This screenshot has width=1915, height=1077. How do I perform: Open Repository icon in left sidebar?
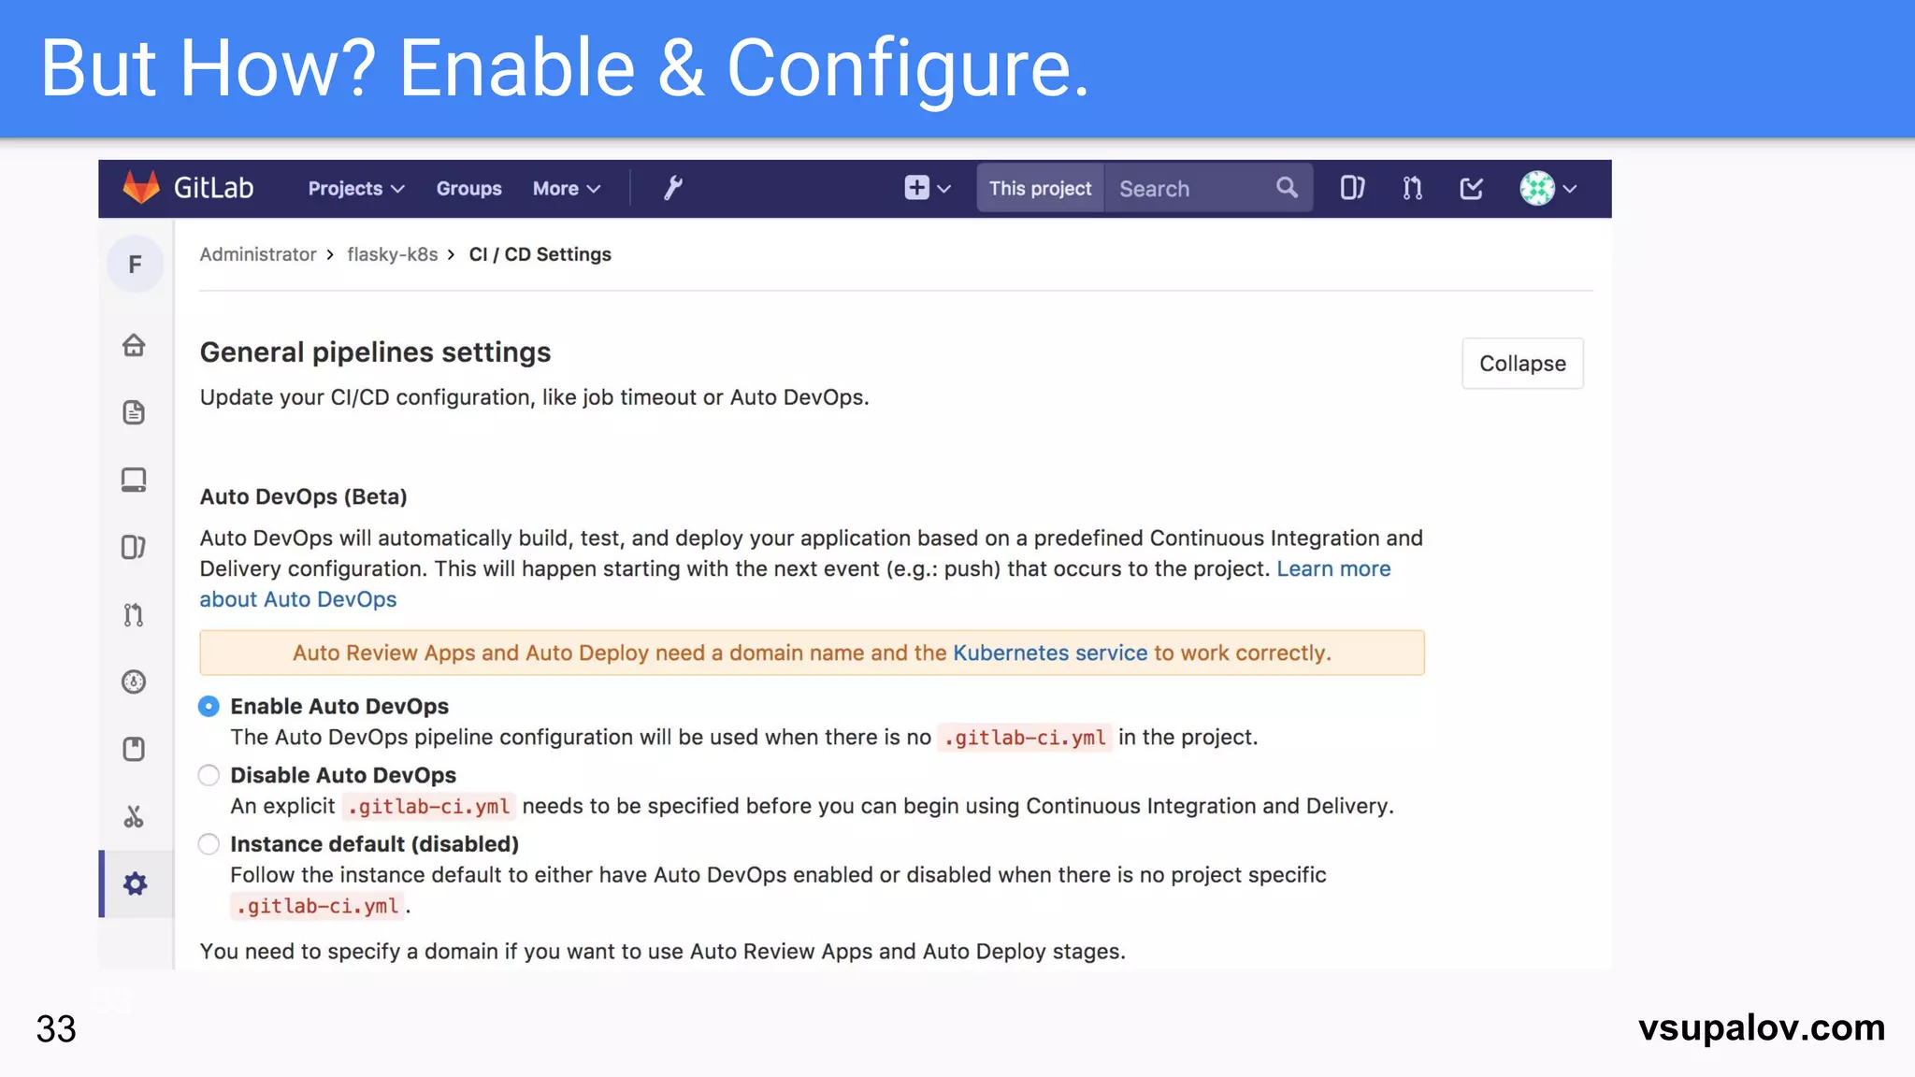tap(134, 412)
